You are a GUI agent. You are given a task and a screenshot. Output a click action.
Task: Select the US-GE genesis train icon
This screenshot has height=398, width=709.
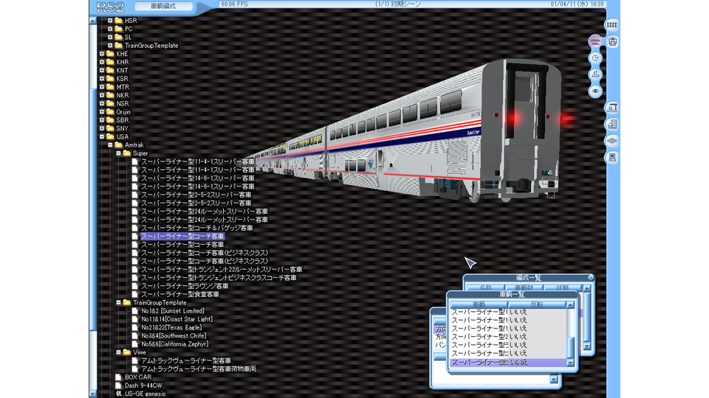tap(118, 394)
